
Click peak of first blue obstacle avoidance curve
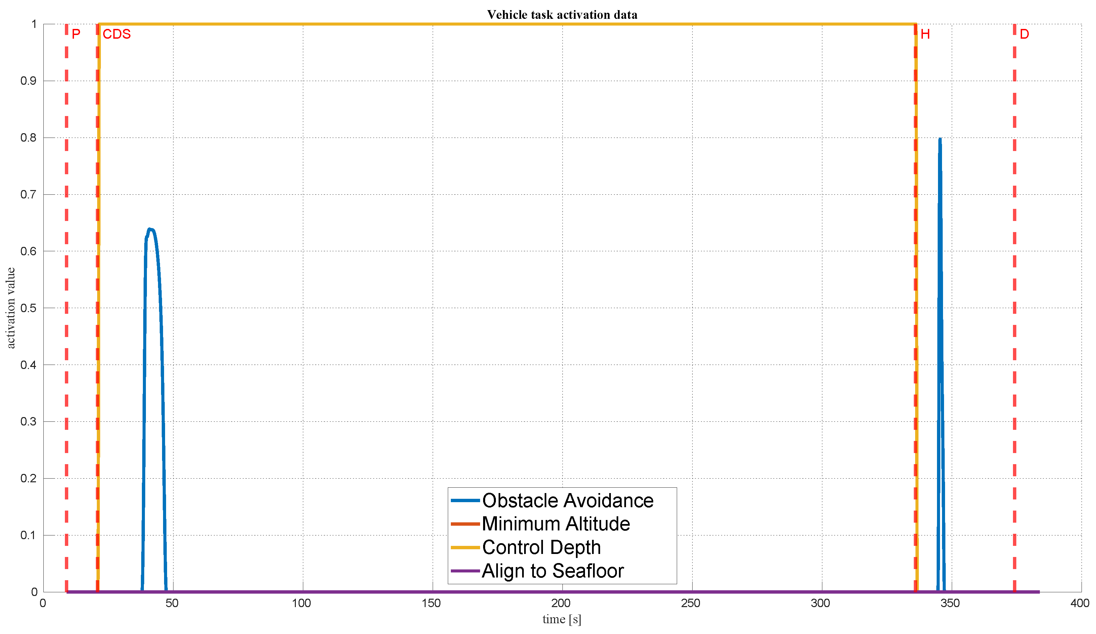[150, 229]
